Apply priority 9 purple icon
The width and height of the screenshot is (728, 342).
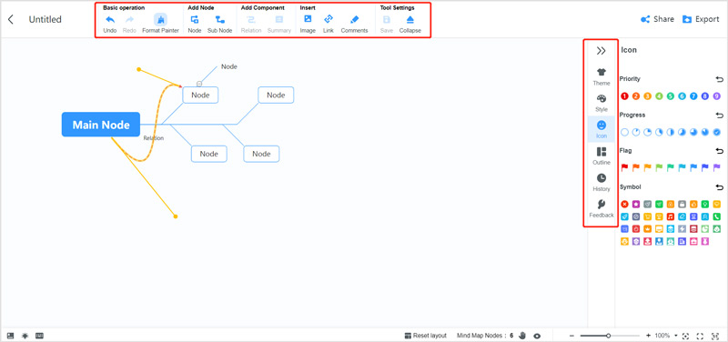pos(716,96)
